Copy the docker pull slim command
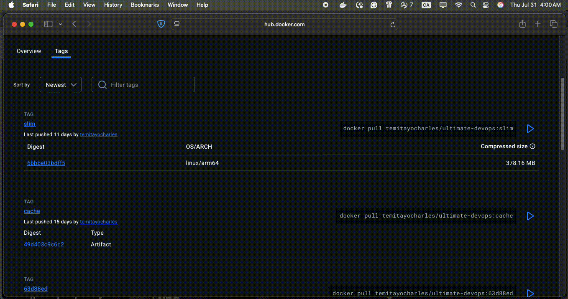568x299 pixels. (428, 128)
